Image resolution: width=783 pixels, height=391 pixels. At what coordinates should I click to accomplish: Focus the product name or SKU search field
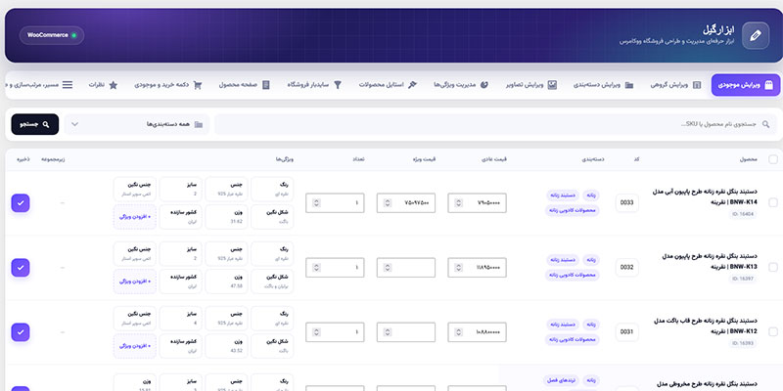click(495, 124)
